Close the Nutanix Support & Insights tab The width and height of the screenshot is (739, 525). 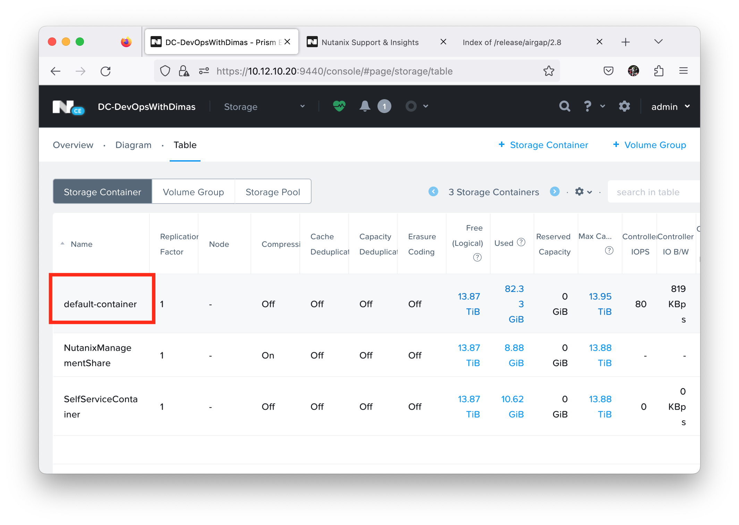pyautogui.click(x=443, y=42)
